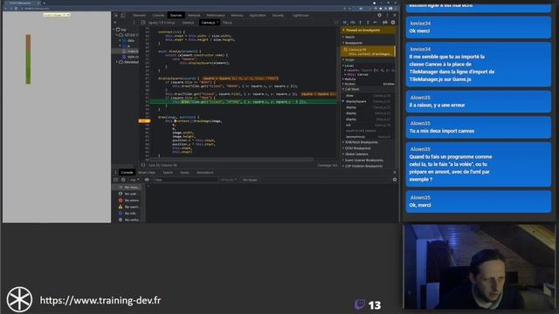Click the horizontal scrollbar of the code editor
Screen dimensions: 559x314
(231, 160)
